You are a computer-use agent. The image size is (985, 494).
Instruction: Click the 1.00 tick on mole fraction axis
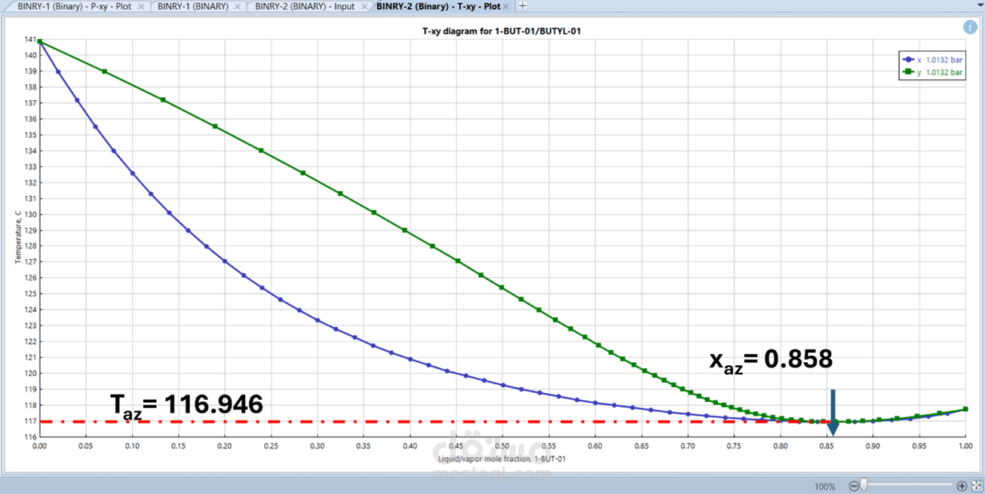pyautogui.click(x=965, y=446)
